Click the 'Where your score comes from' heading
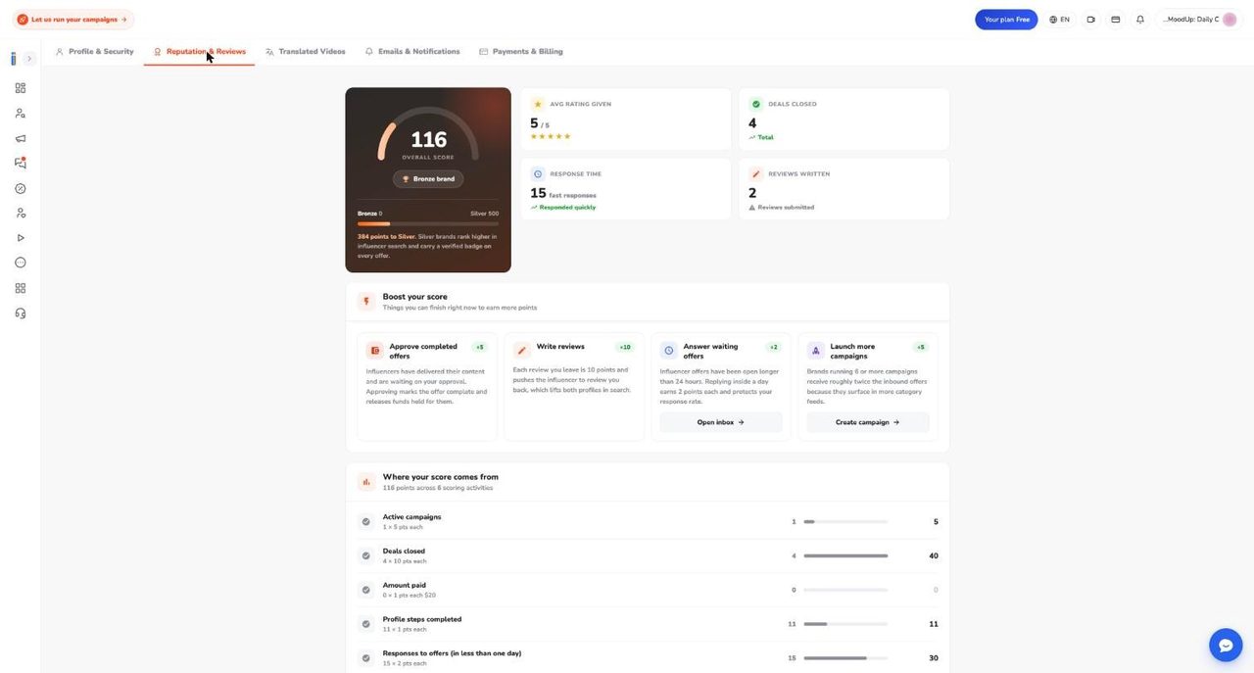Image resolution: width=1254 pixels, height=673 pixels. tap(441, 477)
